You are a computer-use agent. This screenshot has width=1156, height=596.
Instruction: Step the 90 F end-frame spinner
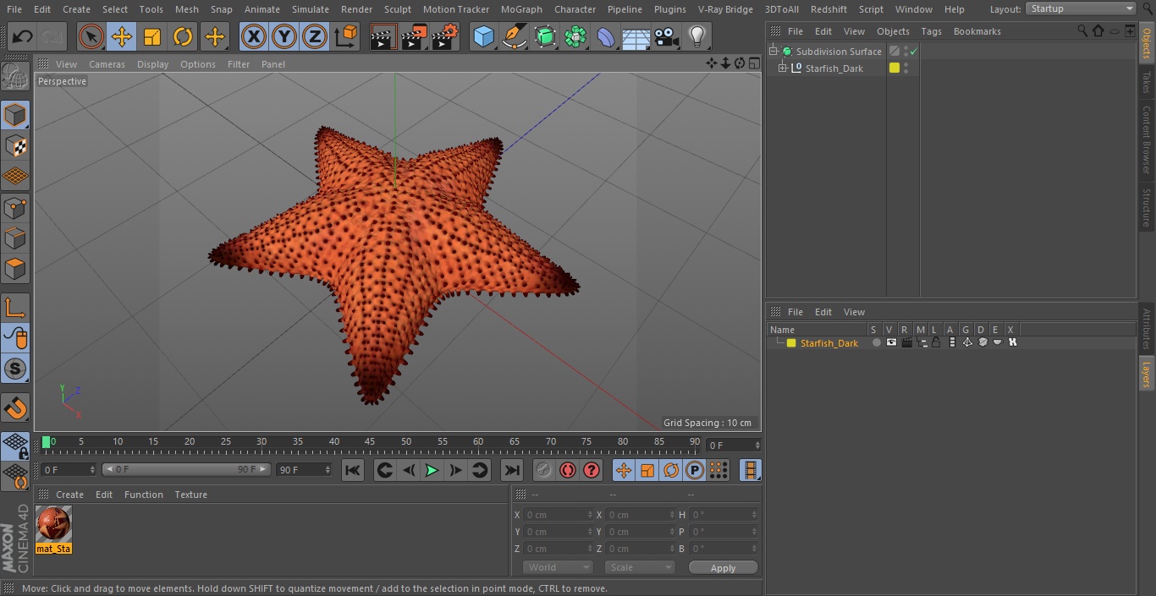pyautogui.click(x=328, y=469)
